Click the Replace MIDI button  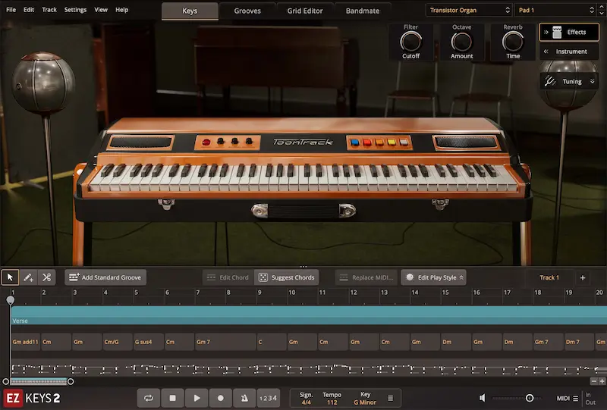[366, 277]
